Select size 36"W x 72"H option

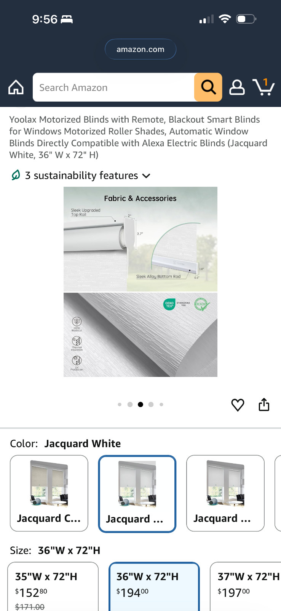pos(154,587)
